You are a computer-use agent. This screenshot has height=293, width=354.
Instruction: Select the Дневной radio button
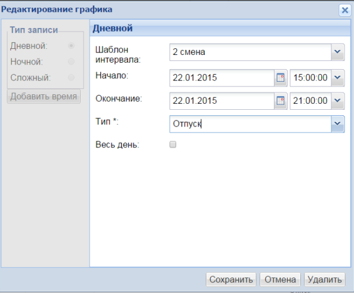point(72,46)
